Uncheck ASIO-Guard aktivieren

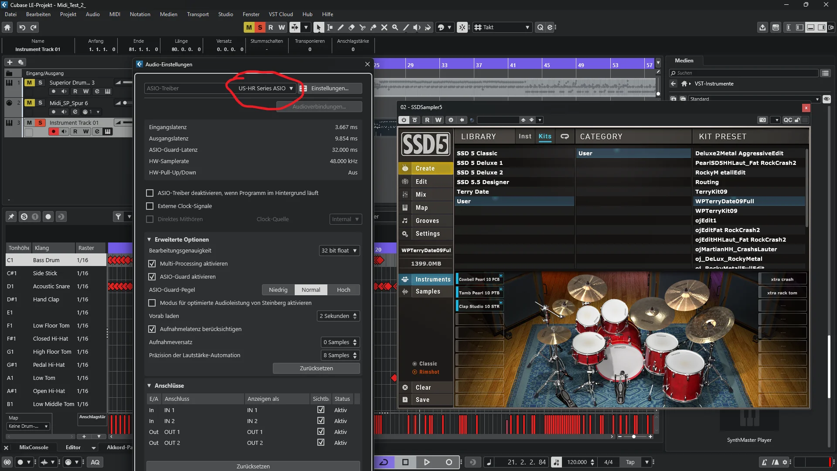(152, 276)
